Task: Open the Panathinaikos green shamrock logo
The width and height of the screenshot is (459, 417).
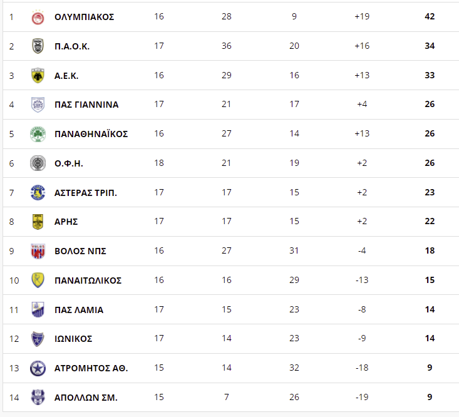Action: (38, 134)
